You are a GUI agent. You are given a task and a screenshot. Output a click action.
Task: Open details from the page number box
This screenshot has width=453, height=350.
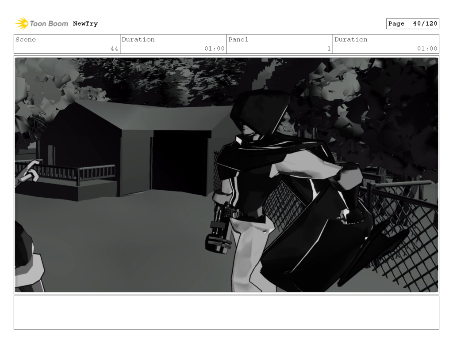coord(412,23)
